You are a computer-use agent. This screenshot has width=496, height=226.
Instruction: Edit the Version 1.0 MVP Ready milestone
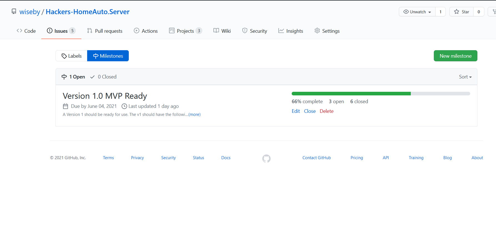(296, 111)
